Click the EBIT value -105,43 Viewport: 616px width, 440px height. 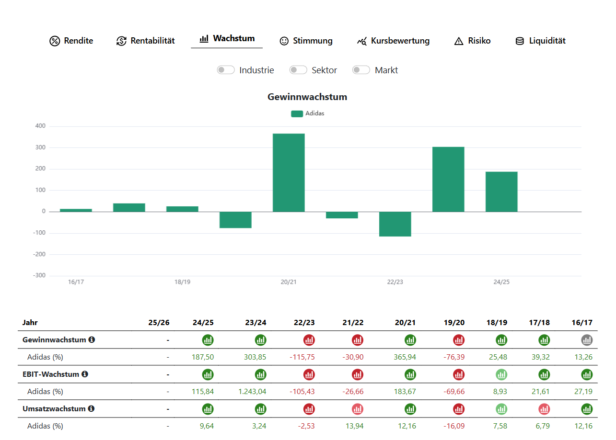(302, 392)
